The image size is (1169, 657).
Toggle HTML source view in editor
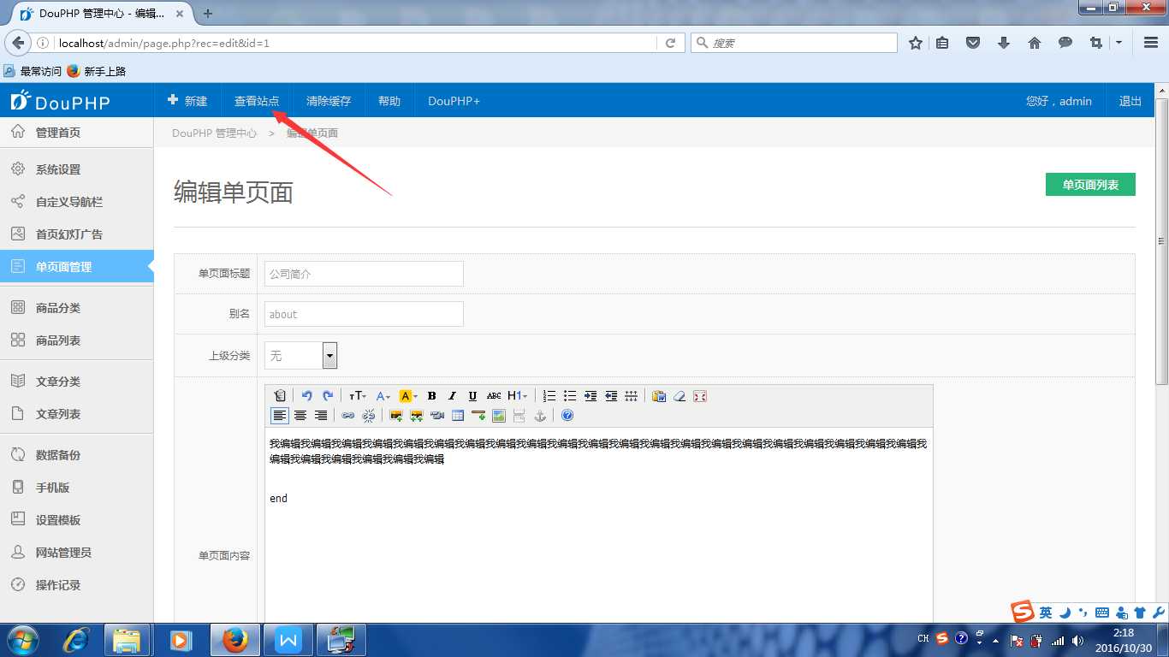(279, 396)
